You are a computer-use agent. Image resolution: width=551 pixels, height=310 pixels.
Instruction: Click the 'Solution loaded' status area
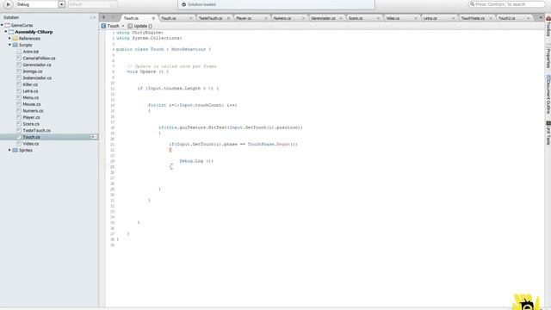point(276,4)
